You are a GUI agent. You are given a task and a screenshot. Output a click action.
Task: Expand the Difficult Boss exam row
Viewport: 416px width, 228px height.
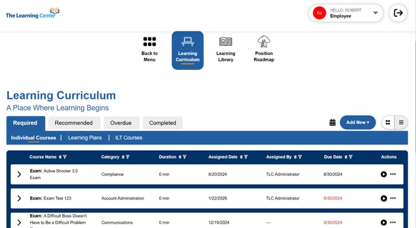click(x=19, y=223)
